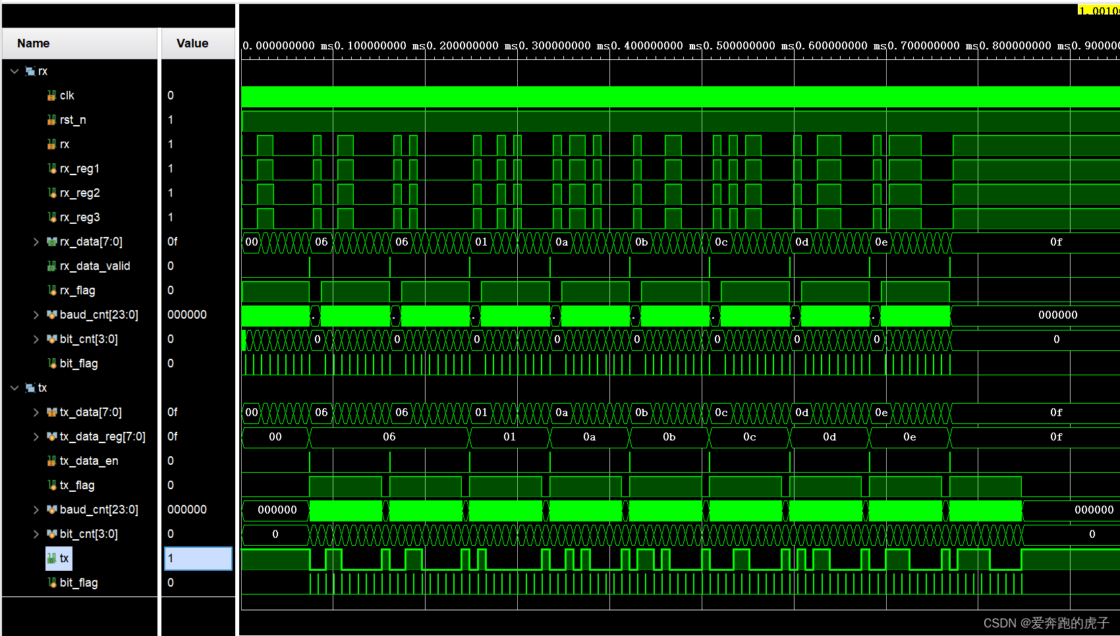Viewport: 1120px width, 636px height.
Task: Expand the tx_data[7:0] bus
Action: pyautogui.click(x=36, y=412)
